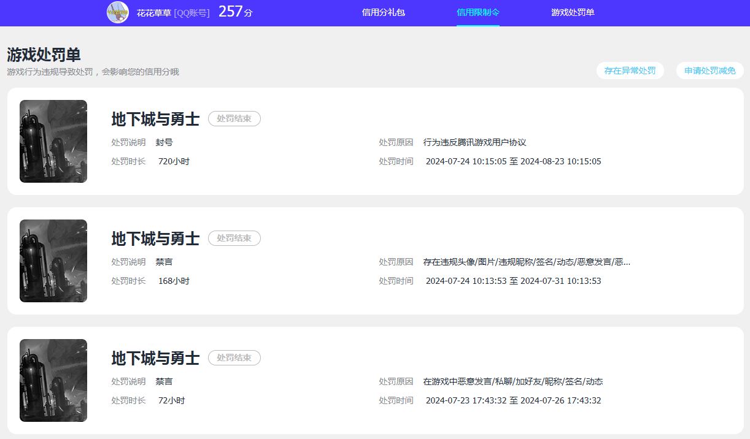Viewport: 750px width, 439px height.
Task: Click the 处罚结束 badge on the second penalty card
Action: [x=234, y=238]
